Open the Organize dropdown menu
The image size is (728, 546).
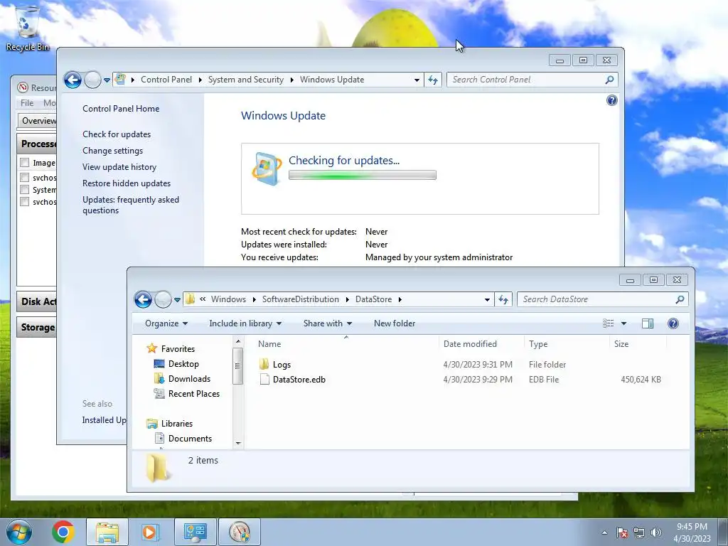tap(166, 323)
